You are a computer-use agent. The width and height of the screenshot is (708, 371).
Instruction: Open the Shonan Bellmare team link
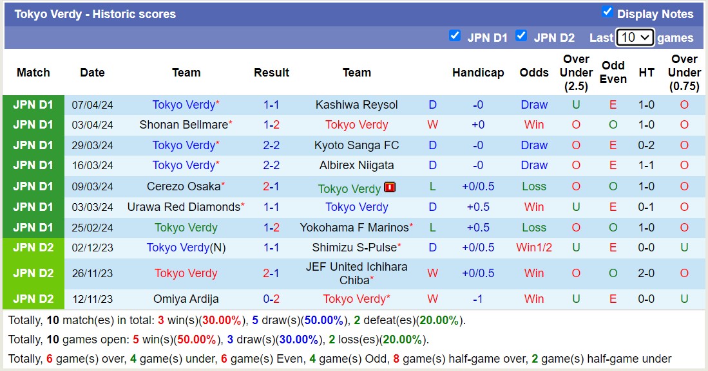pyautogui.click(x=184, y=125)
